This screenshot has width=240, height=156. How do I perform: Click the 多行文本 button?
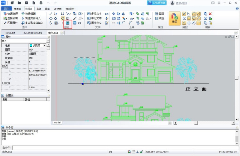(x=94, y=14)
